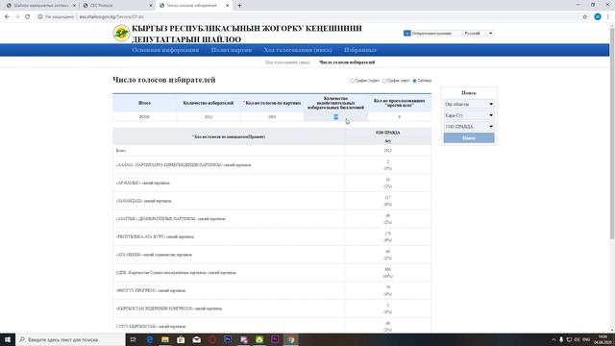Image resolution: width=615 pixels, height=346 pixels.
Task: Open Ход голосования (явка) main menu
Action: point(298,50)
